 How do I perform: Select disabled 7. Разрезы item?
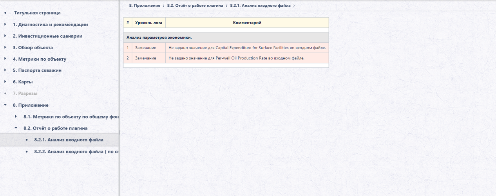(25, 94)
